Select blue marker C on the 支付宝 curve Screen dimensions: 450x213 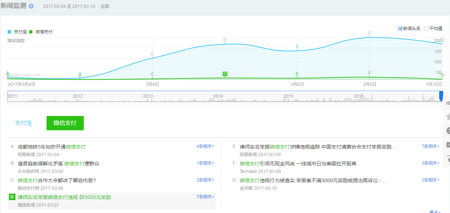[152, 54]
